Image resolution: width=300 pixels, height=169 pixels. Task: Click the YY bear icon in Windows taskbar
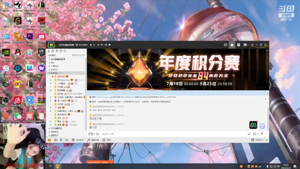click(x=58, y=166)
